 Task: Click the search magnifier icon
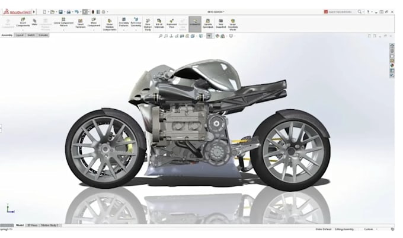point(360,12)
